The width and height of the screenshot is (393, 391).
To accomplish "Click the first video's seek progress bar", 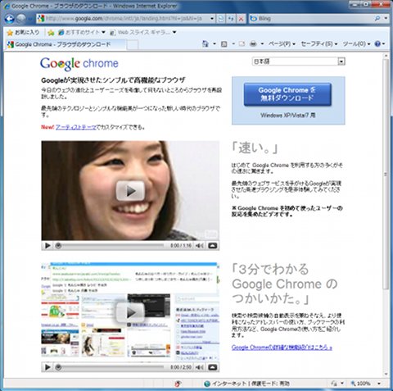I will point(111,246).
